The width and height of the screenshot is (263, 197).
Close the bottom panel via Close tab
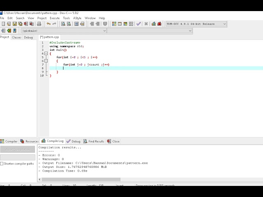[113, 141]
